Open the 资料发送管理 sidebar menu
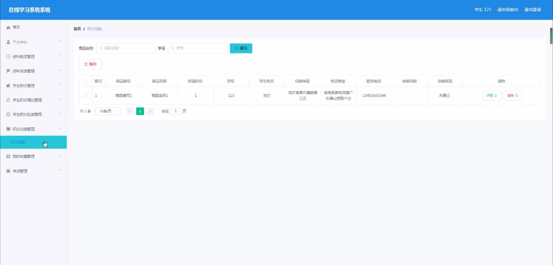Viewport: 553px width, 265px height. pyautogui.click(x=33, y=71)
